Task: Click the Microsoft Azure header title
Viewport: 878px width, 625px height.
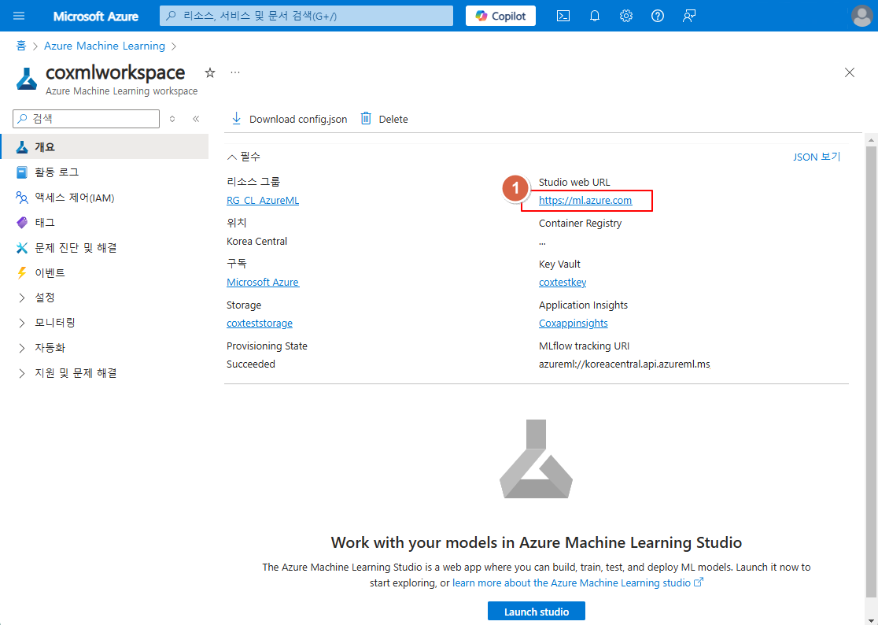Action: click(96, 16)
